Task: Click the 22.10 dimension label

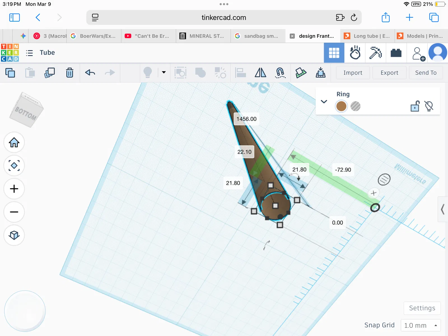Action: point(244,152)
